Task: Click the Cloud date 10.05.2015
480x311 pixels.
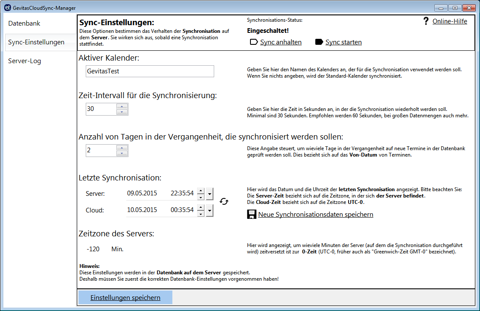Action: click(x=142, y=210)
